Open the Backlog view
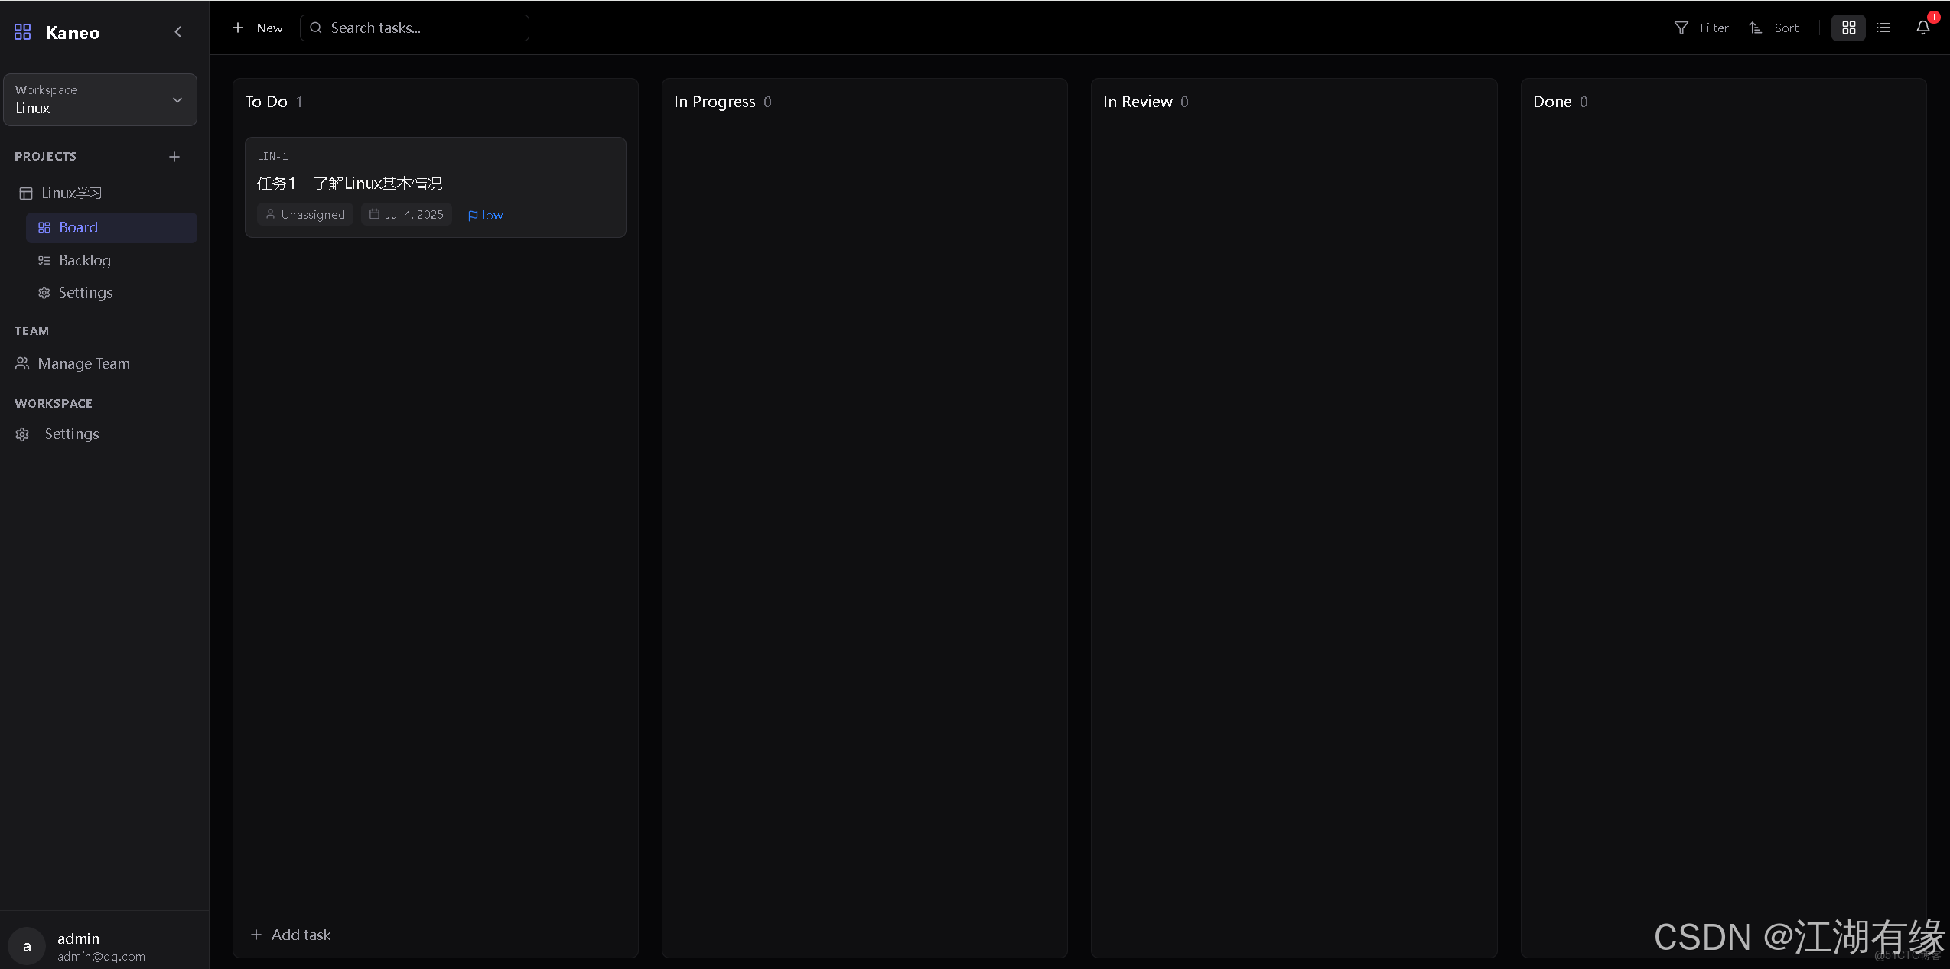 (x=84, y=260)
